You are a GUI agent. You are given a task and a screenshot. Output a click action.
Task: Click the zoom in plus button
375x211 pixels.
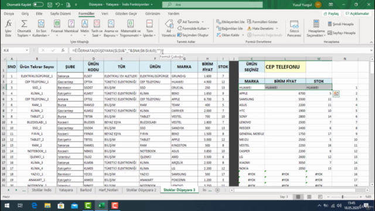(361, 197)
